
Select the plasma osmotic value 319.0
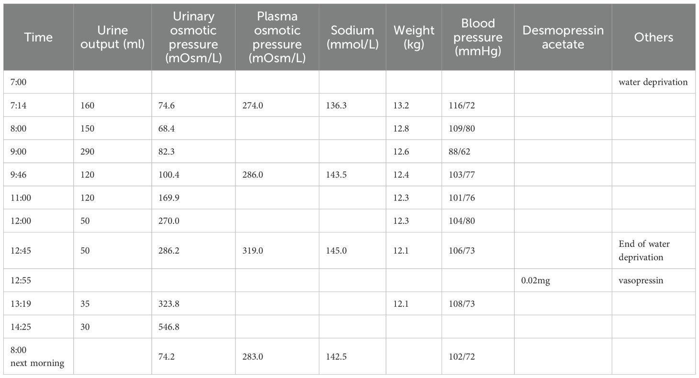coord(253,250)
